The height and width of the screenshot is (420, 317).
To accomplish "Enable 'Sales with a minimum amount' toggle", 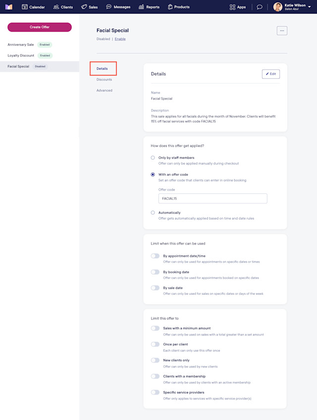I will [x=155, y=328].
